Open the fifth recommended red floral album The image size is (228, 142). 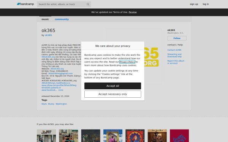coord(135,136)
